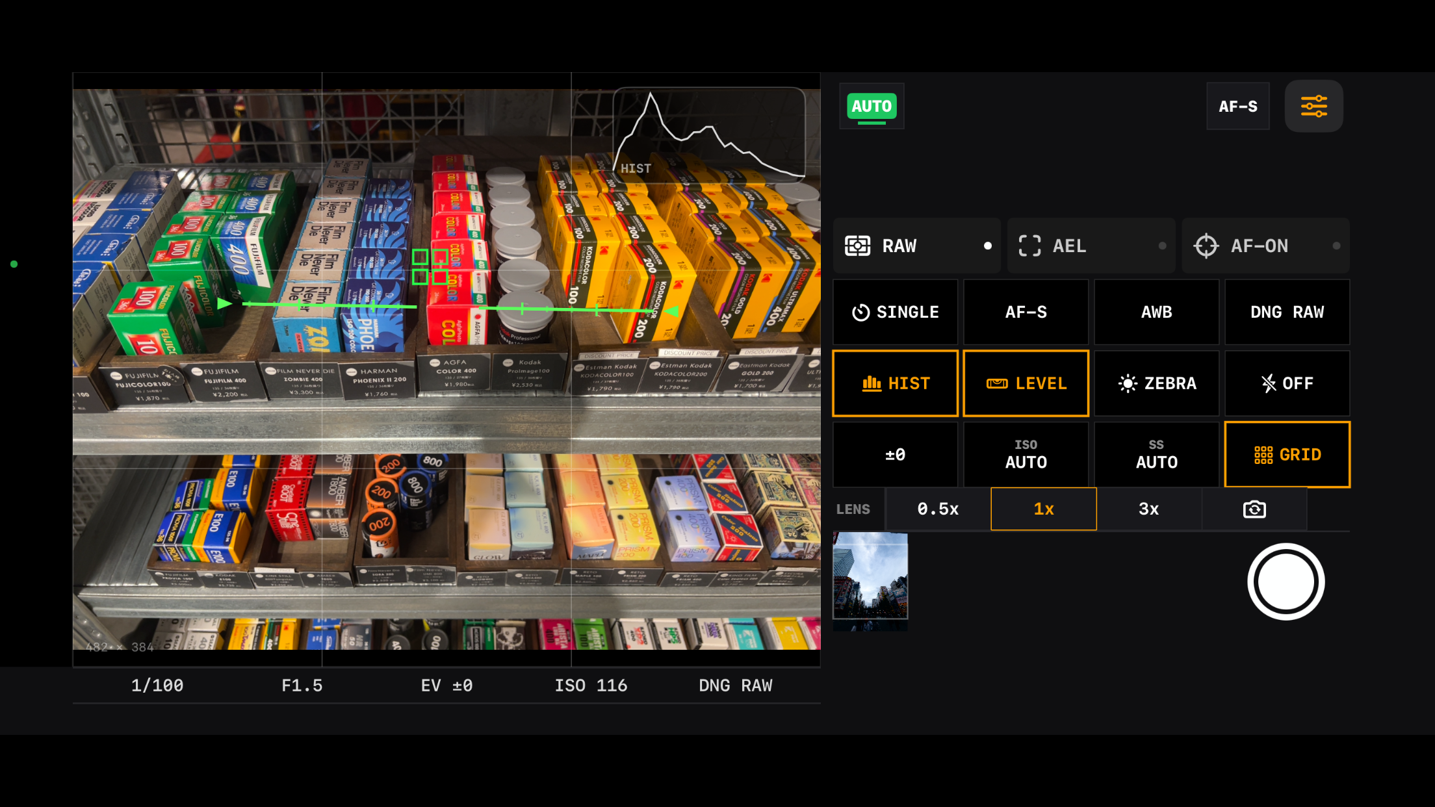Tap the 1/100 shutter speed readout
This screenshot has width=1435, height=807.
[157, 685]
